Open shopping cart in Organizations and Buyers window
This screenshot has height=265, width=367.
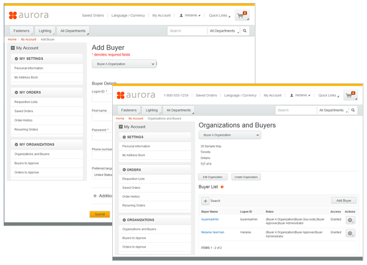point(350,95)
